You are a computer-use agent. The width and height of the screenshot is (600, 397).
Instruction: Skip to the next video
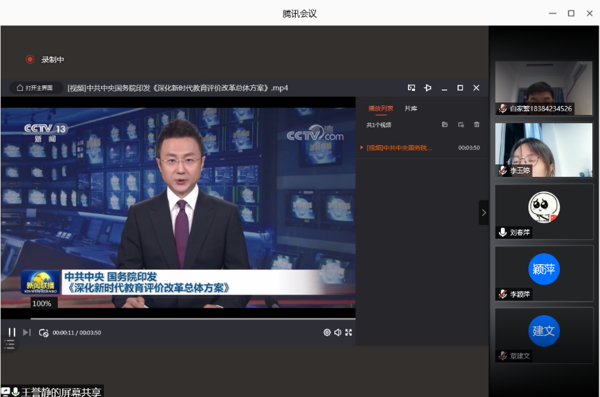click(27, 332)
